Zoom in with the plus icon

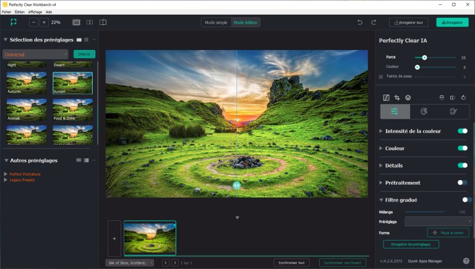44,22
